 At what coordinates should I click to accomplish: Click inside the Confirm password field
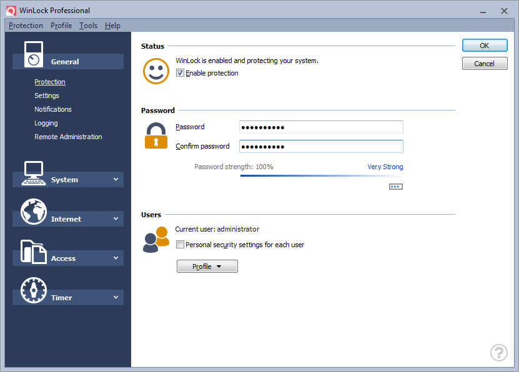click(x=320, y=146)
